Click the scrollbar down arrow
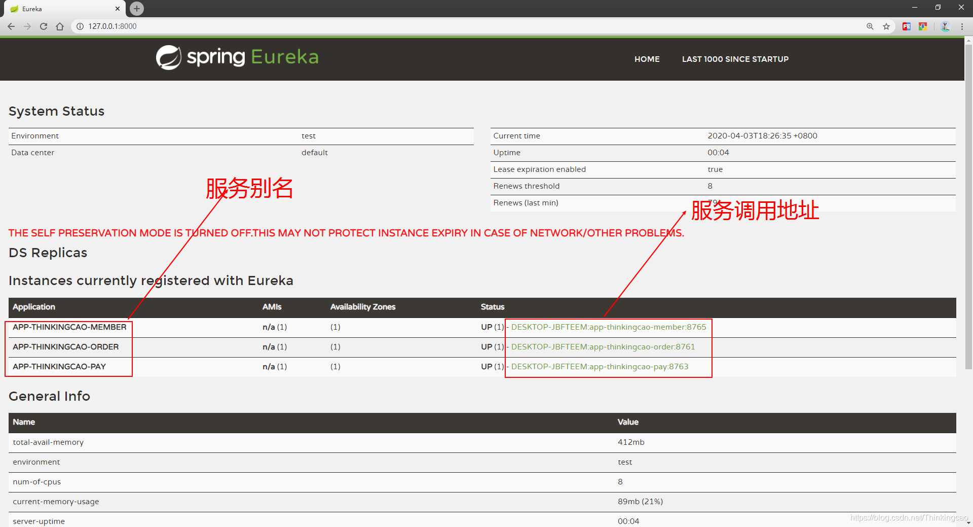 coord(968,522)
